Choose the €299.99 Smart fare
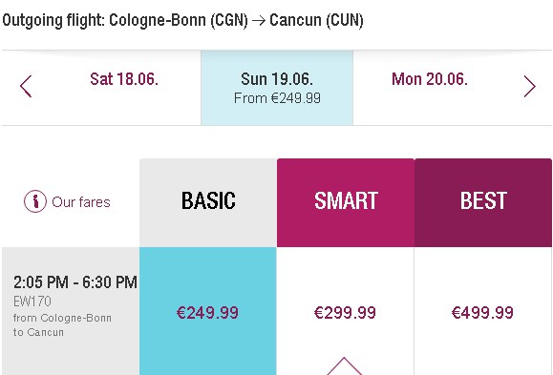Screen dimensions: 553x375 346,311
